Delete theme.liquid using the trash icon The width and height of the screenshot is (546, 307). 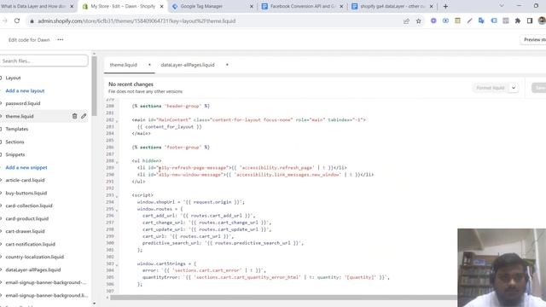74,116
